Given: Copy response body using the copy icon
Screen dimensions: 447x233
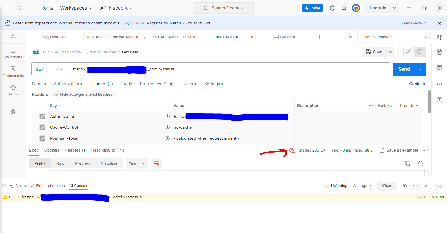Looking at the screenshot, I should [407, 164].
